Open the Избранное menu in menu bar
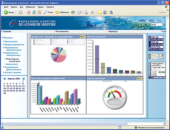The width and height of the screenshot is (170, 130). coord(30,7)
